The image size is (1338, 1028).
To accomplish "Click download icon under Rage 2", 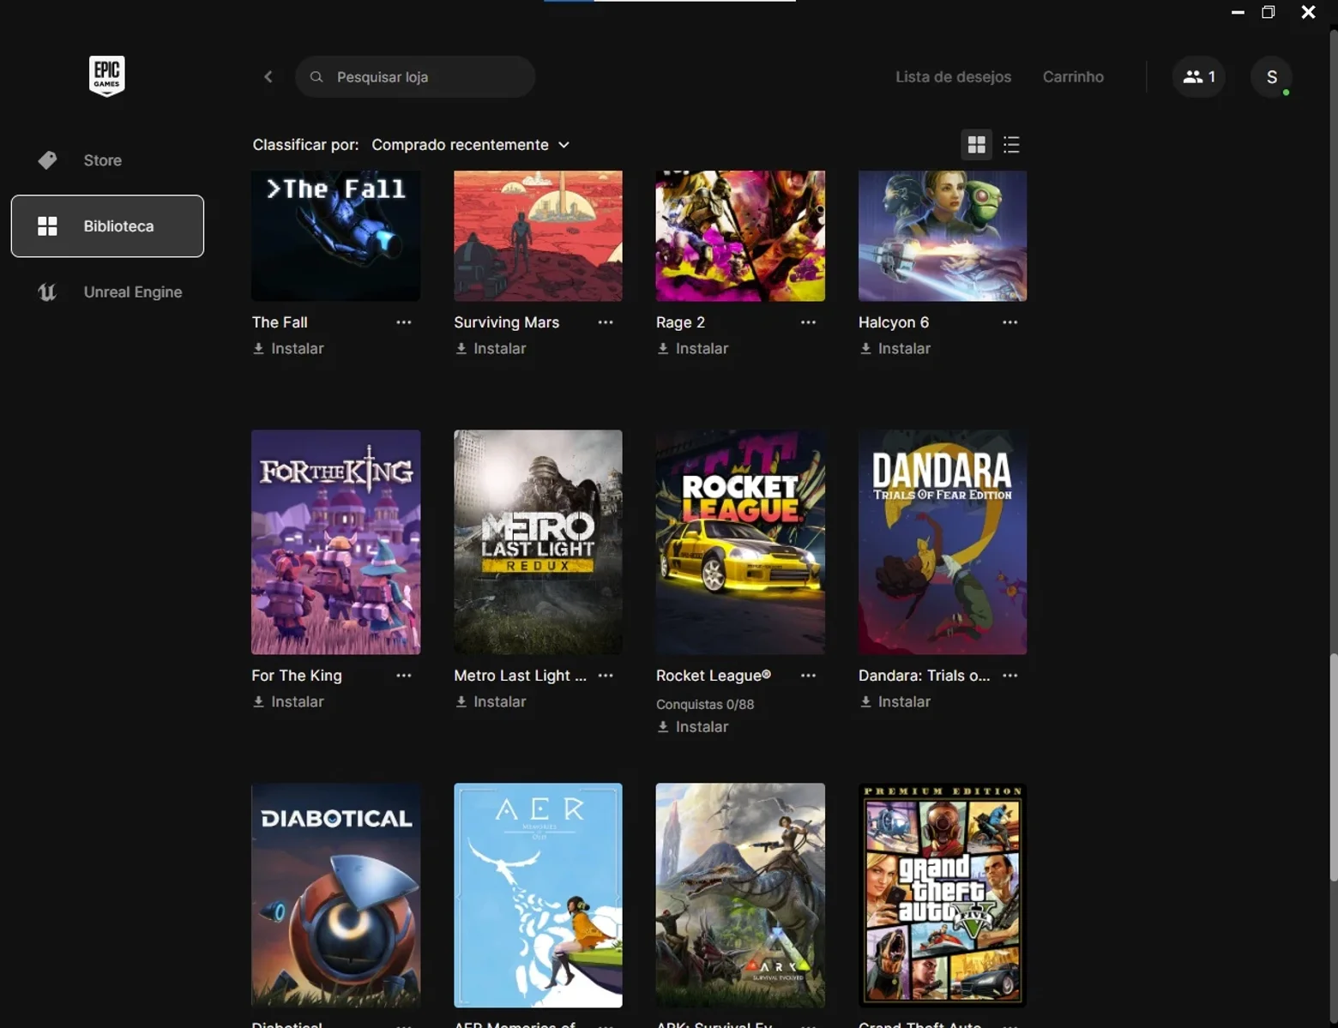I will [x=663, y=349].
